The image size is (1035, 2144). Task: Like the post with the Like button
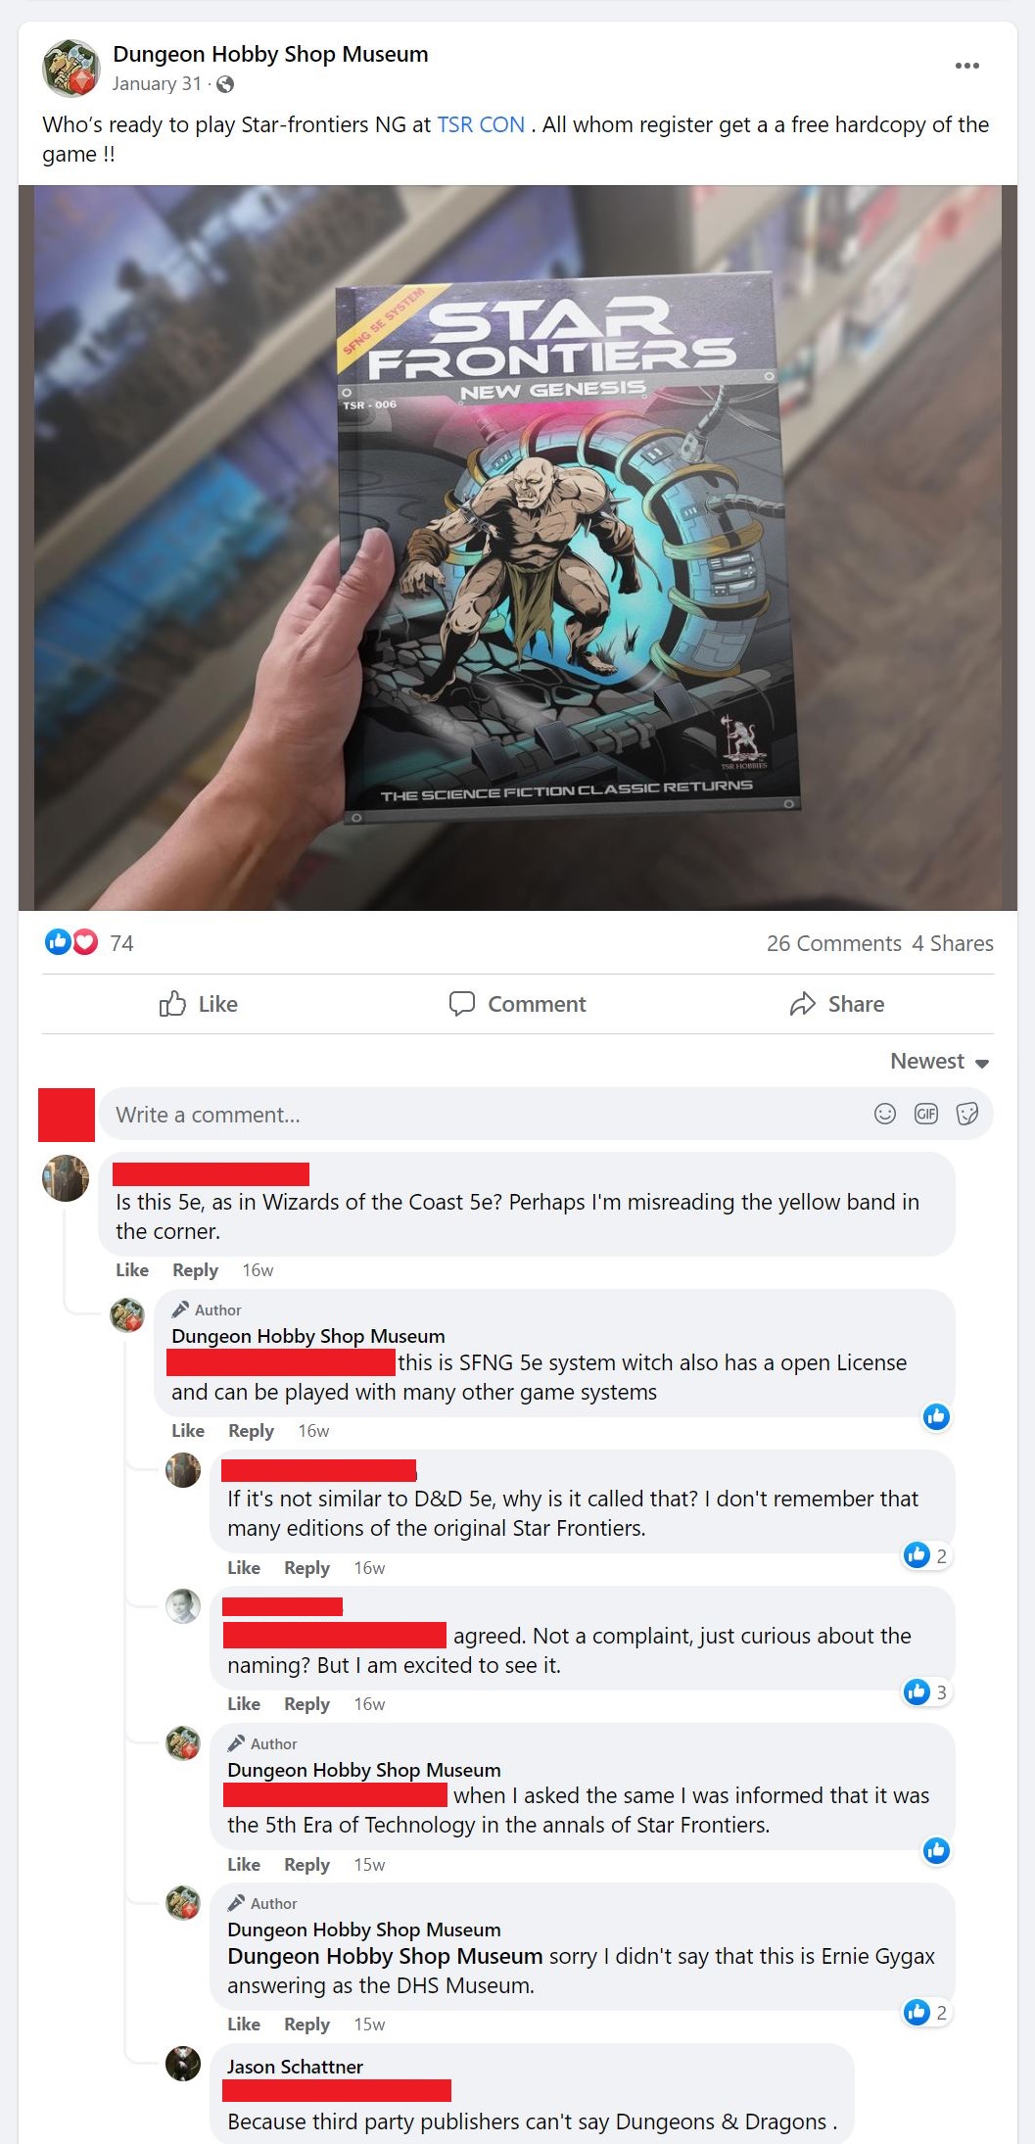point(199,1004)
